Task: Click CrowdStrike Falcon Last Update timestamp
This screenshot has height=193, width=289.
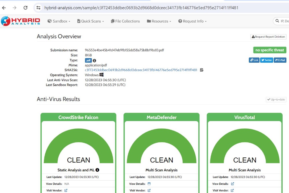Action: click(81, 177)
